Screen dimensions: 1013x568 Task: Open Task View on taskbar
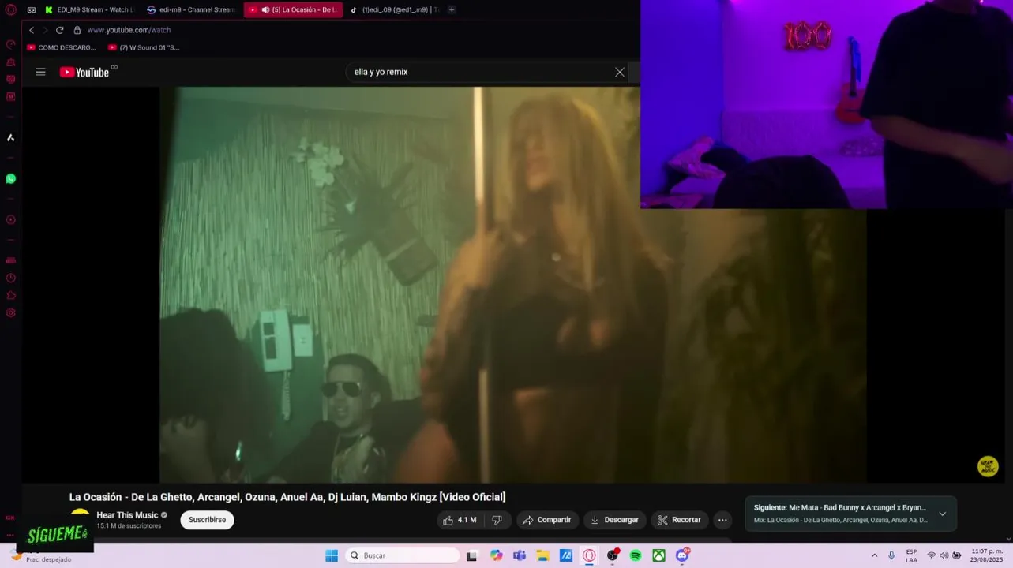click(x=472, y=555)
